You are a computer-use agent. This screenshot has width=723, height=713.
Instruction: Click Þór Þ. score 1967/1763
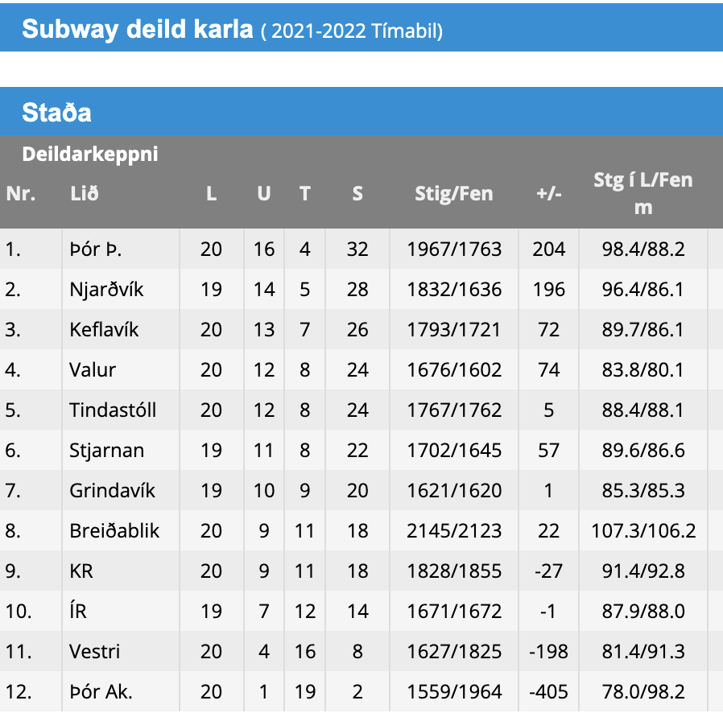454,249
